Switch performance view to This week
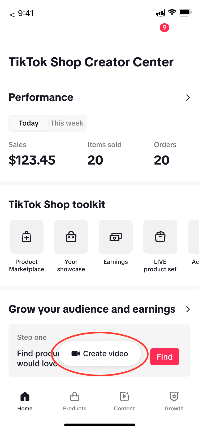Viewport: 199px width, 431px height. click(x=67, y=123)
